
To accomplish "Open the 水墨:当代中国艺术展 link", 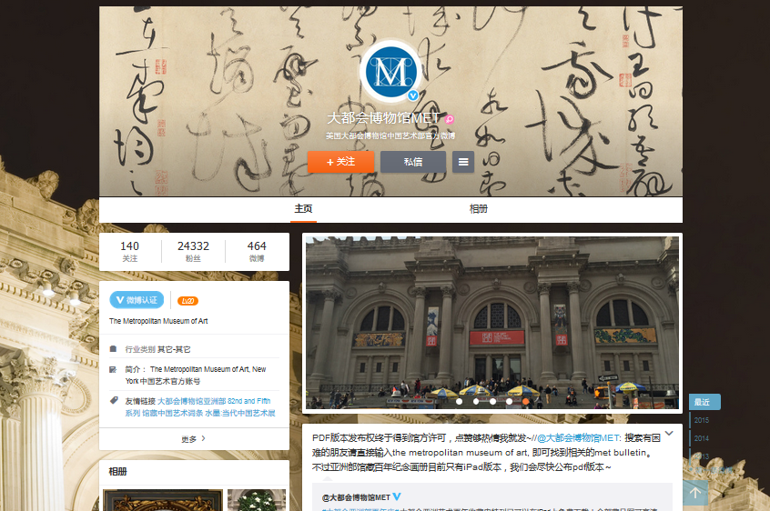I will (x=240, y=414).
